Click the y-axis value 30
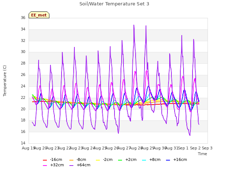Viewport: 229px width, 172px height. click(x=23, y=52)
